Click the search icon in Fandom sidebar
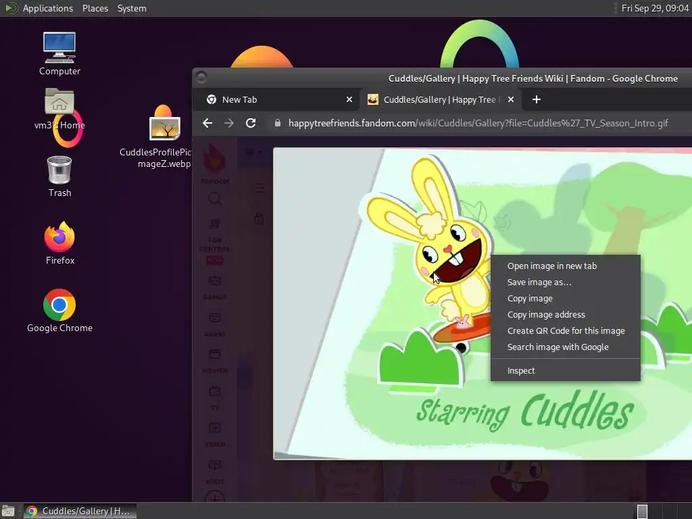The height and width of the screenshot is (519, 692). [x=214, y=199]
